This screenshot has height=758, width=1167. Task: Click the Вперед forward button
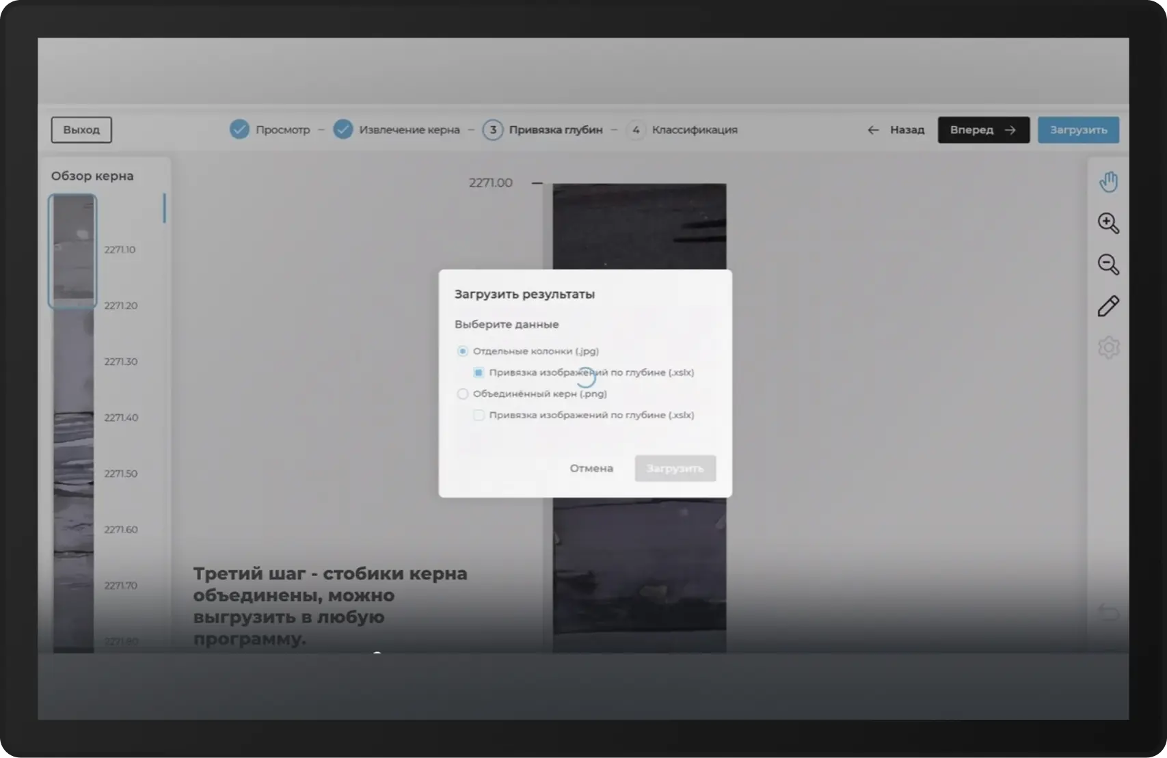tap(983, 130)
